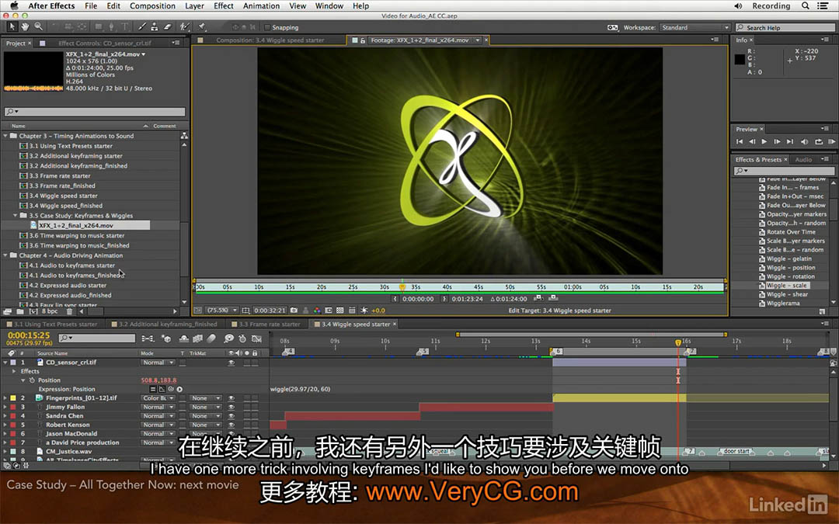
Task: Click the shy layers timeline switch
Action: tap(183, 338)
